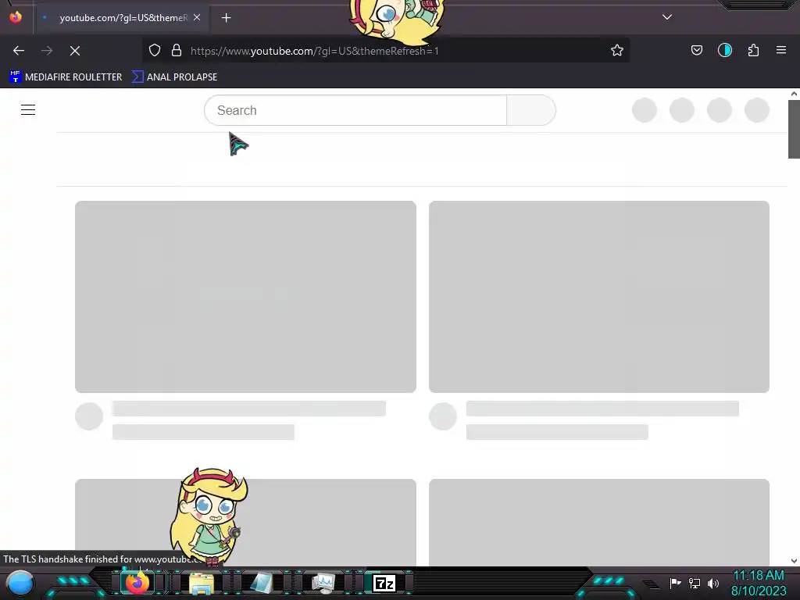Close the youtube.com tab
Viewport: 800px width, 600px height.
(x=197, y=17)
